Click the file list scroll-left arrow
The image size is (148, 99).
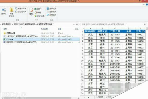(2, 98)
